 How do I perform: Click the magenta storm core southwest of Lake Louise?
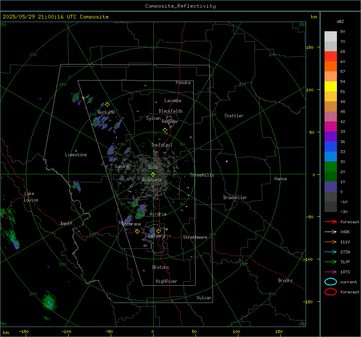[16, 244]
